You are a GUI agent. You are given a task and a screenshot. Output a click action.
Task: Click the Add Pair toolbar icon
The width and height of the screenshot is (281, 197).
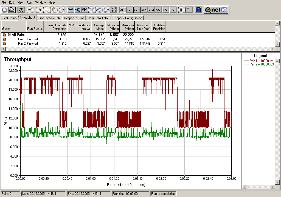pyautogui.click(x=71, y=10)
